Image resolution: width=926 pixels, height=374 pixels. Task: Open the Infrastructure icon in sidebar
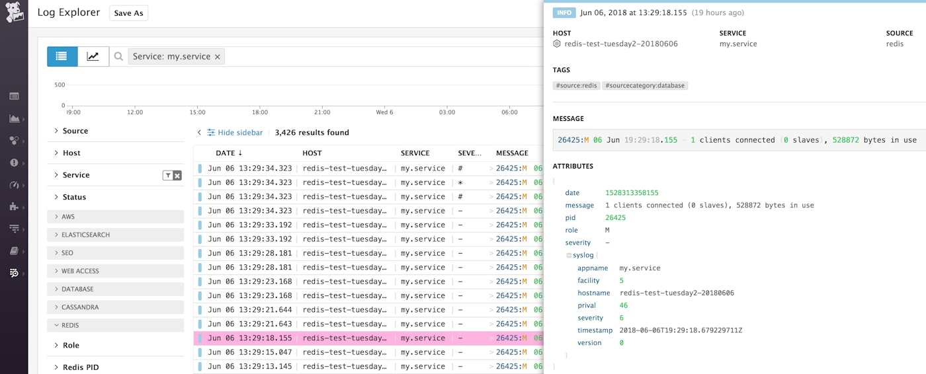[14, 140]
